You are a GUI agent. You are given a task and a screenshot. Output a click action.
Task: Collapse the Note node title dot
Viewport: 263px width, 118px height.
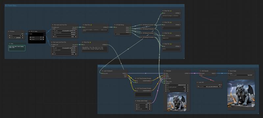click(10, 44)
